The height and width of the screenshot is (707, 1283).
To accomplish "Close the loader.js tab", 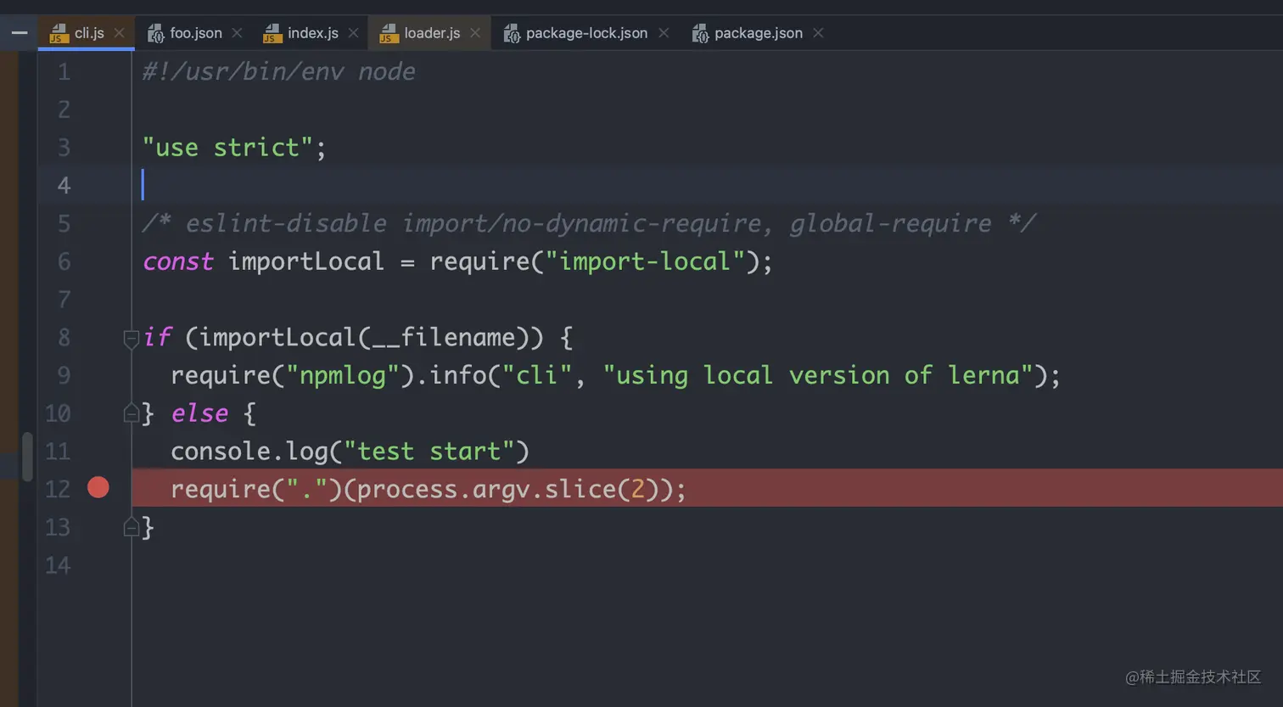I will tap(475, 33).
